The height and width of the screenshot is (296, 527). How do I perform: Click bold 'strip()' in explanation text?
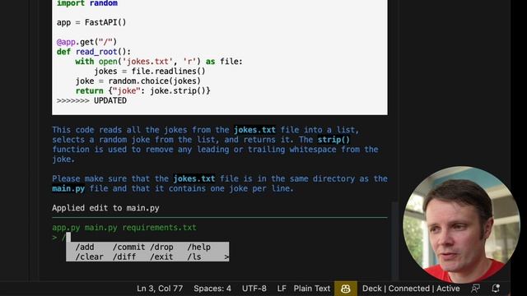(333, 140)
